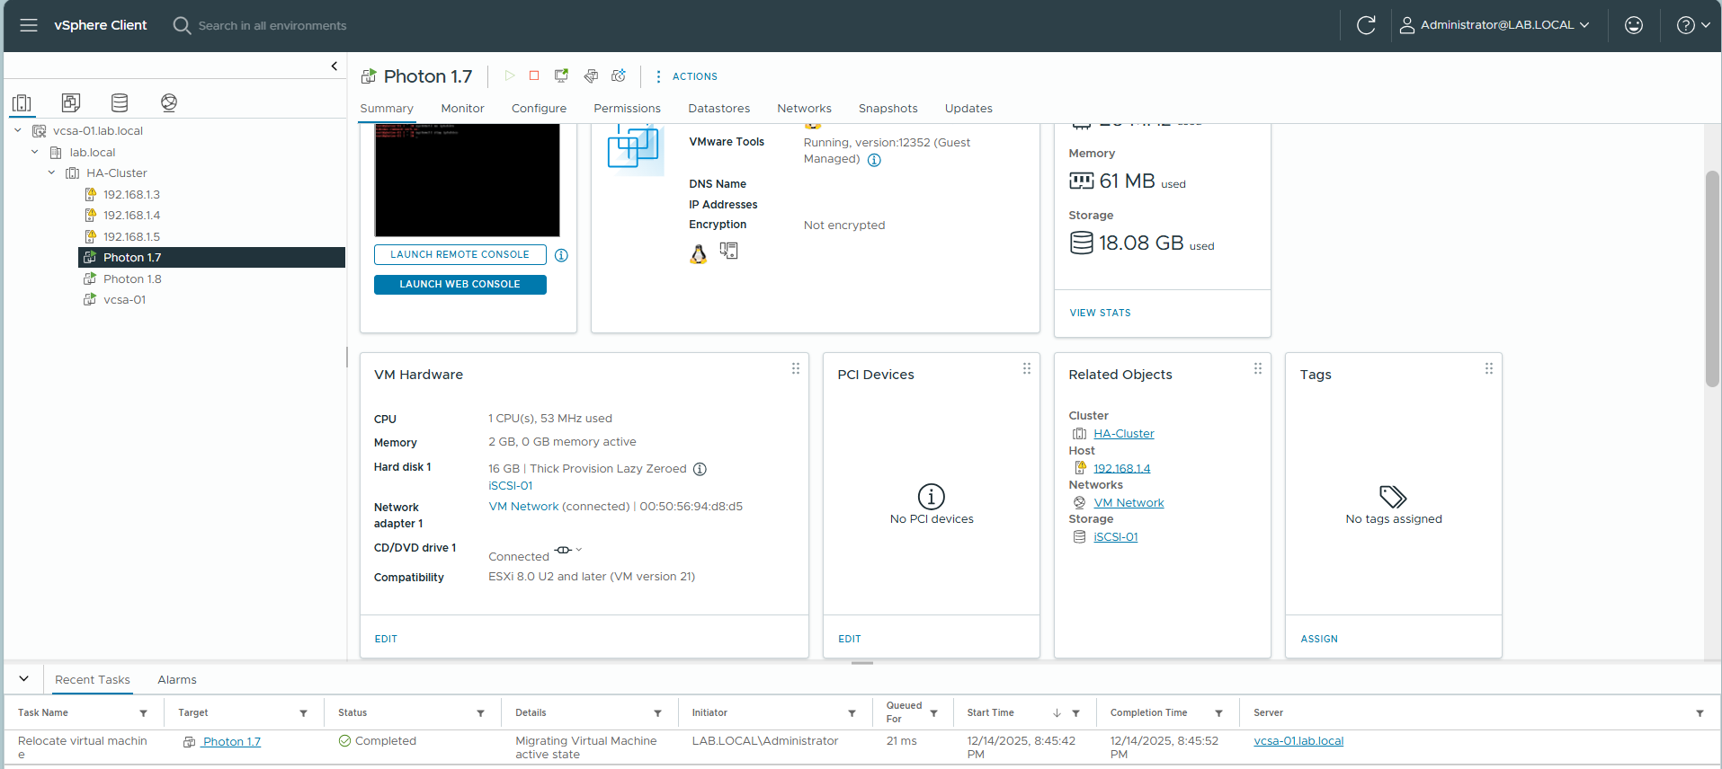1722x769 pixels.
Task: Open the Storage inventory view icon
Action: (120, 102)
